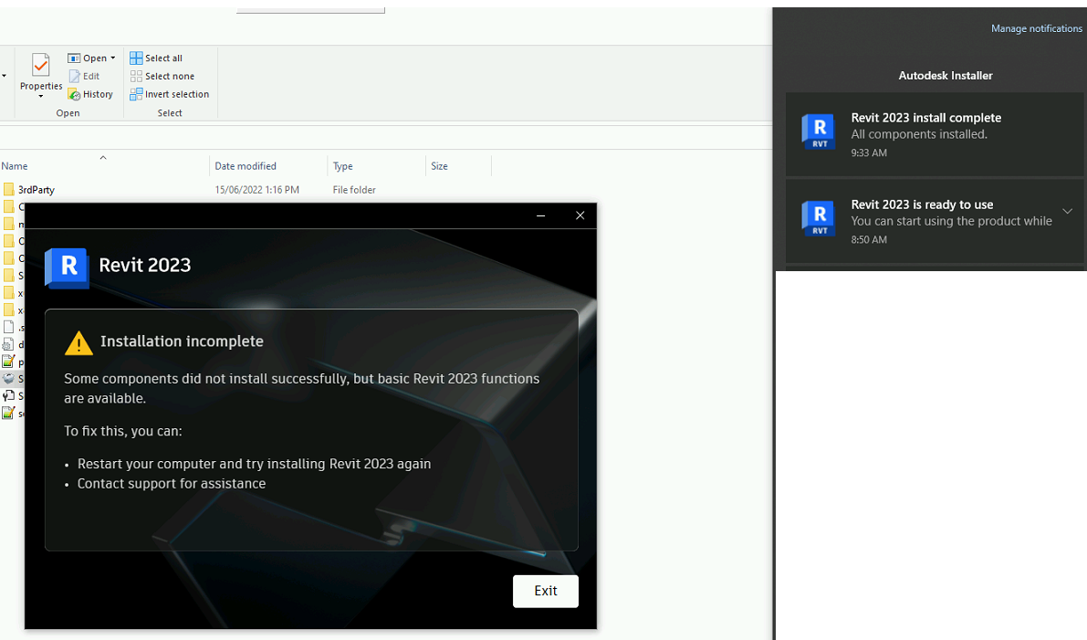
Task: Exit the Revit 2023 installer
Action: [x=546, y=591]
